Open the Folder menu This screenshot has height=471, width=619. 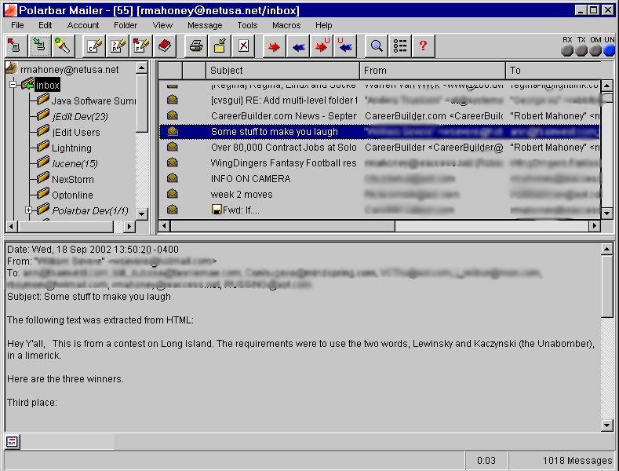coord(126,25)
